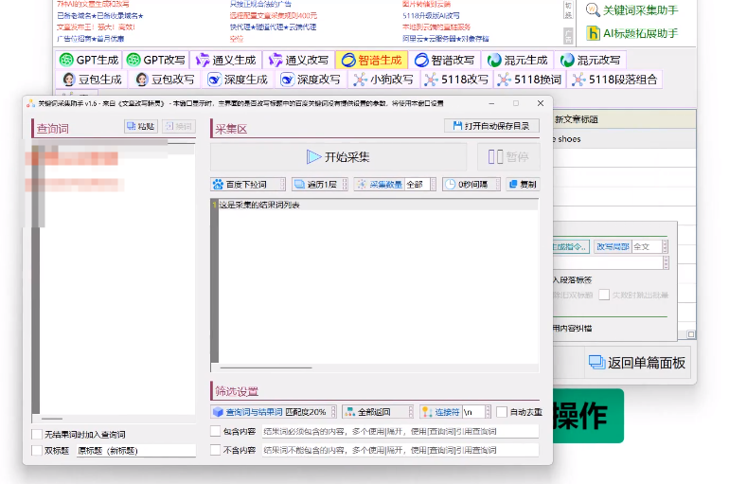Open the AI标题拓展助手 tool
747x484 pixels.
click(x=631, y=33)
